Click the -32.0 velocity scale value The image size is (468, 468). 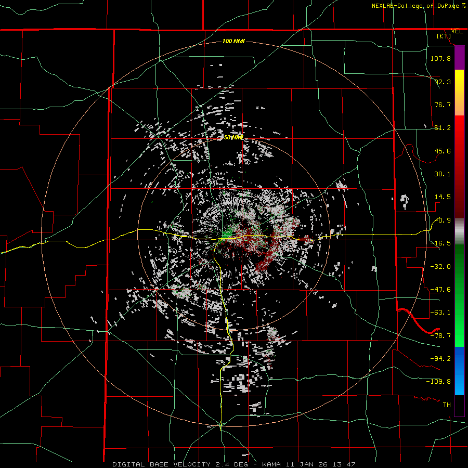(x=440, y=267)
